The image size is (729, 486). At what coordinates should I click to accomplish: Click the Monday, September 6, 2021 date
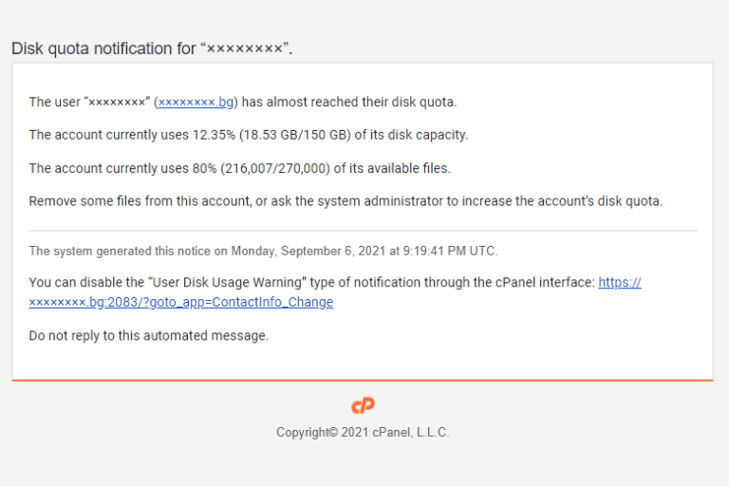point(308,252)
